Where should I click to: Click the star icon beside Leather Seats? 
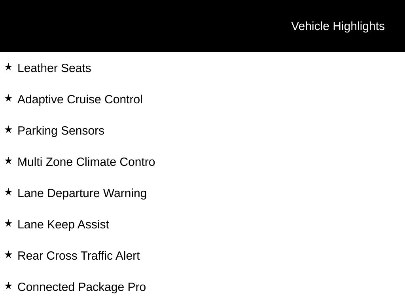(x=8, y=67)
